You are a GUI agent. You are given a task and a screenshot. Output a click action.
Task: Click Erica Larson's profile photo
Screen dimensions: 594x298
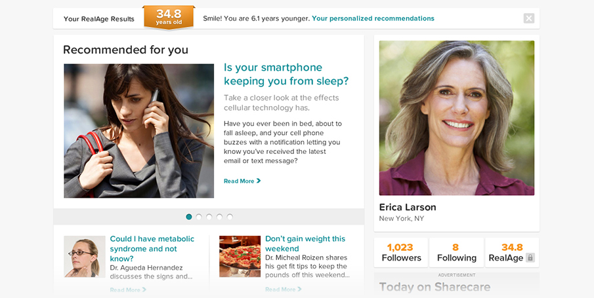(x=457, y=118)
